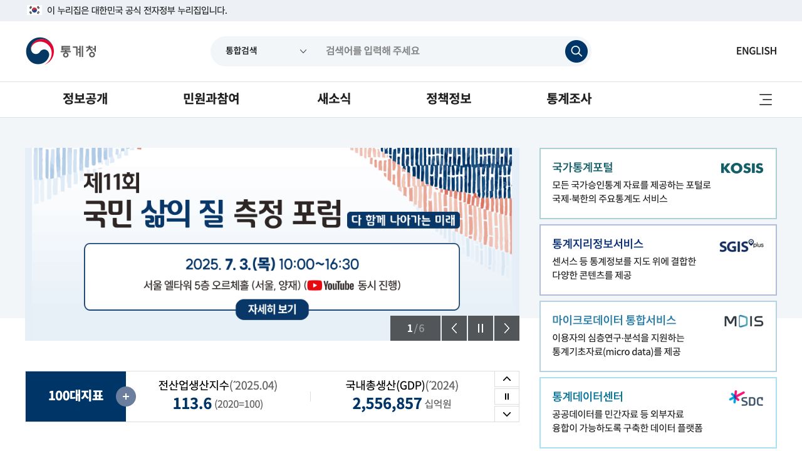Click the SGIS plus logo

coord(741,246)
